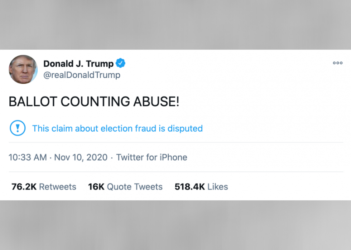Open the Twitter for iPhone source link

tap(152, 157)
